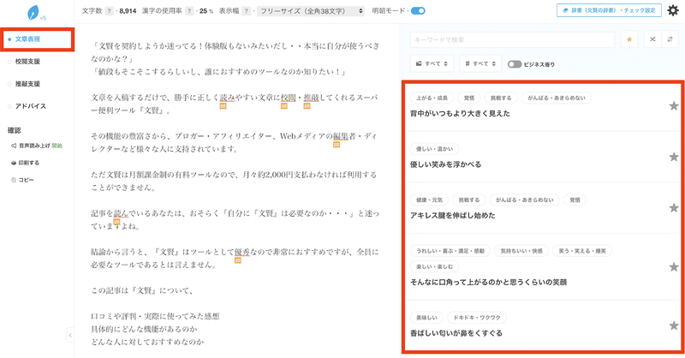685x358 pixels.
Task: Focus the キーワードで検索 search field
Action: pyautogui.click(x=512, y=39)
